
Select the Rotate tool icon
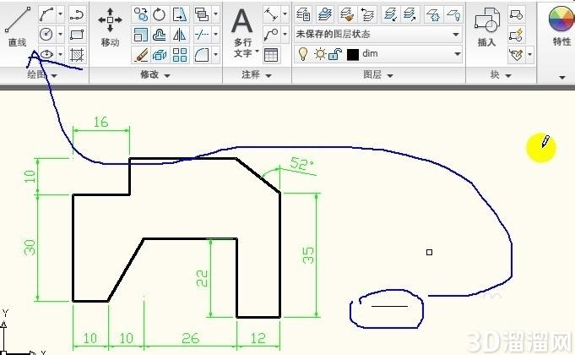(160, 14)
